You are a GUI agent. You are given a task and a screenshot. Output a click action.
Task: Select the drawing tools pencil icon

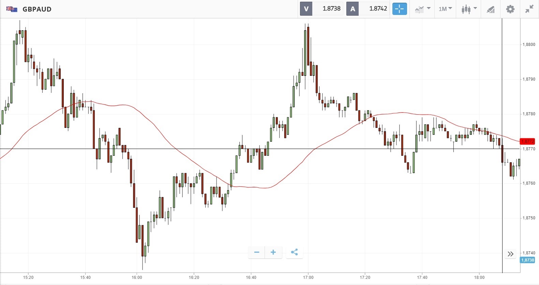click(491, 9)
